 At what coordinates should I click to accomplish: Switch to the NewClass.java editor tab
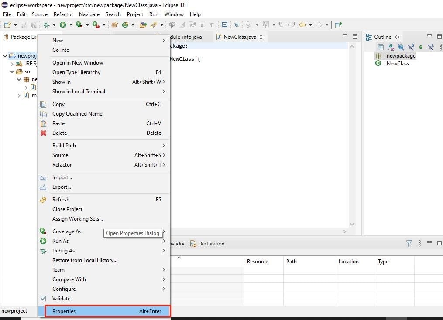(x=240, y=37)
